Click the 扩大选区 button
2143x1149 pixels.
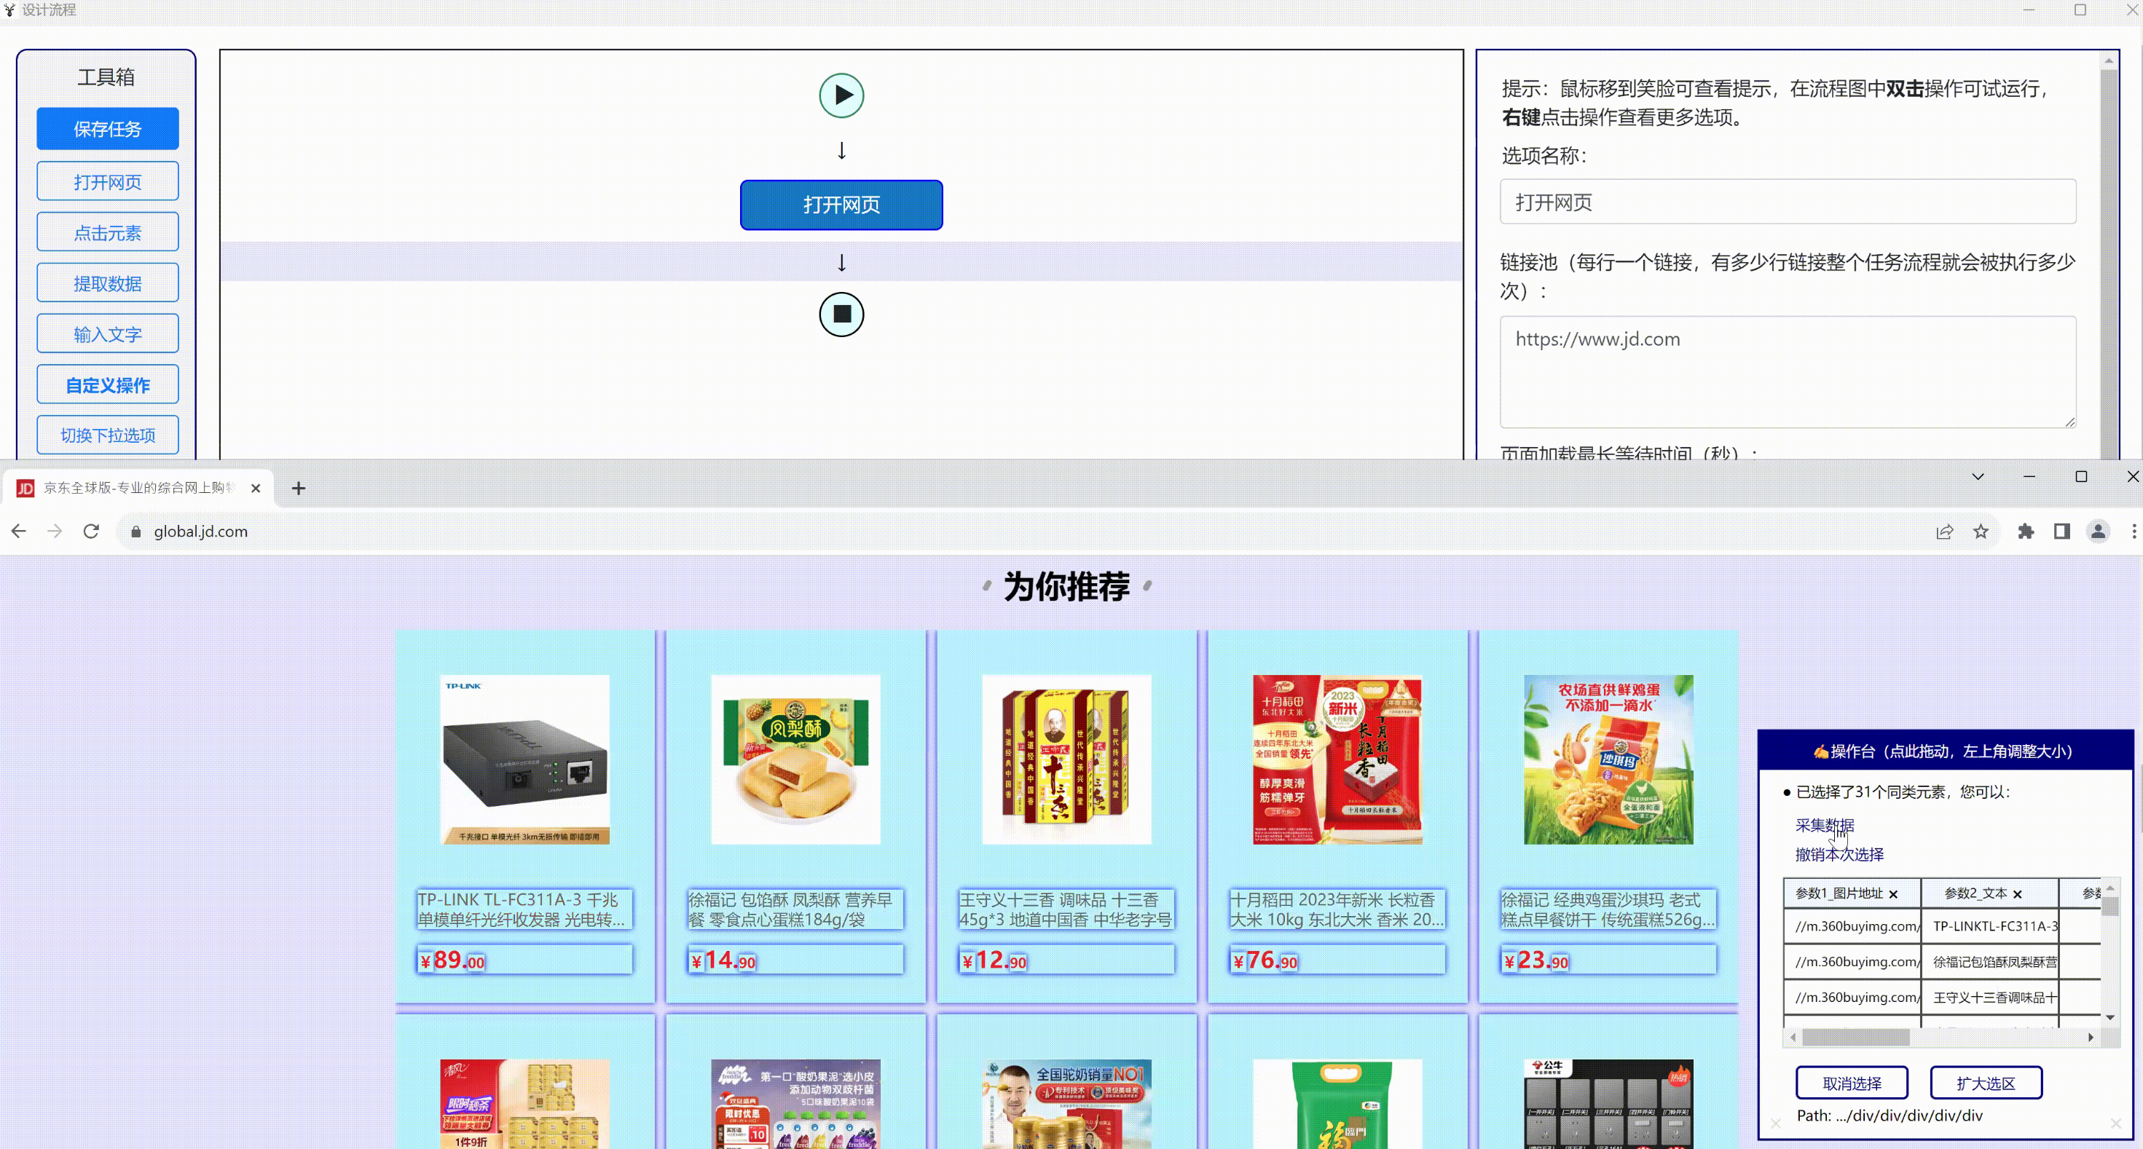(x=1986, y=1083)
